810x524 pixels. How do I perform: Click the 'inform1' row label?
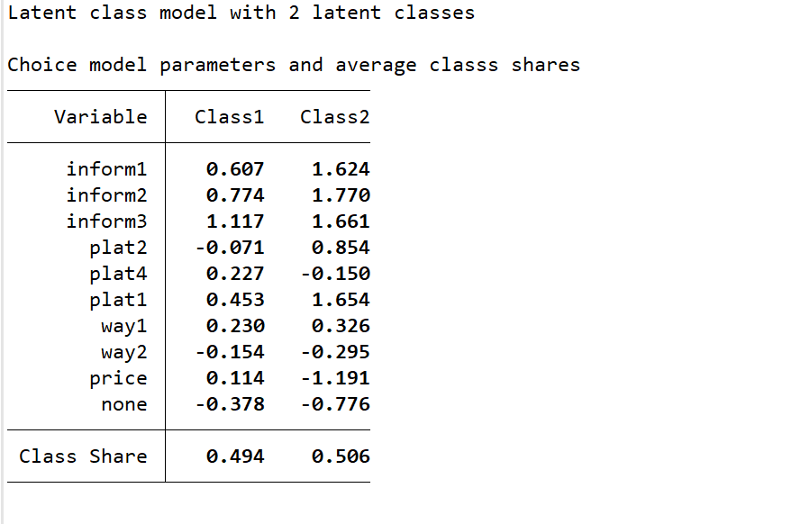click(106, 169)
